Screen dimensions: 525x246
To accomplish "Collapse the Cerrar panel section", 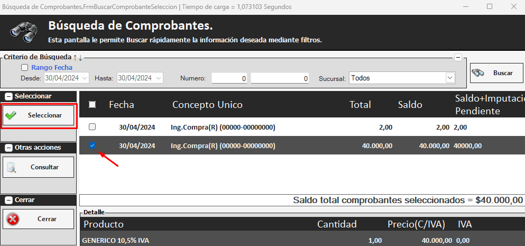I will point(8,200).
